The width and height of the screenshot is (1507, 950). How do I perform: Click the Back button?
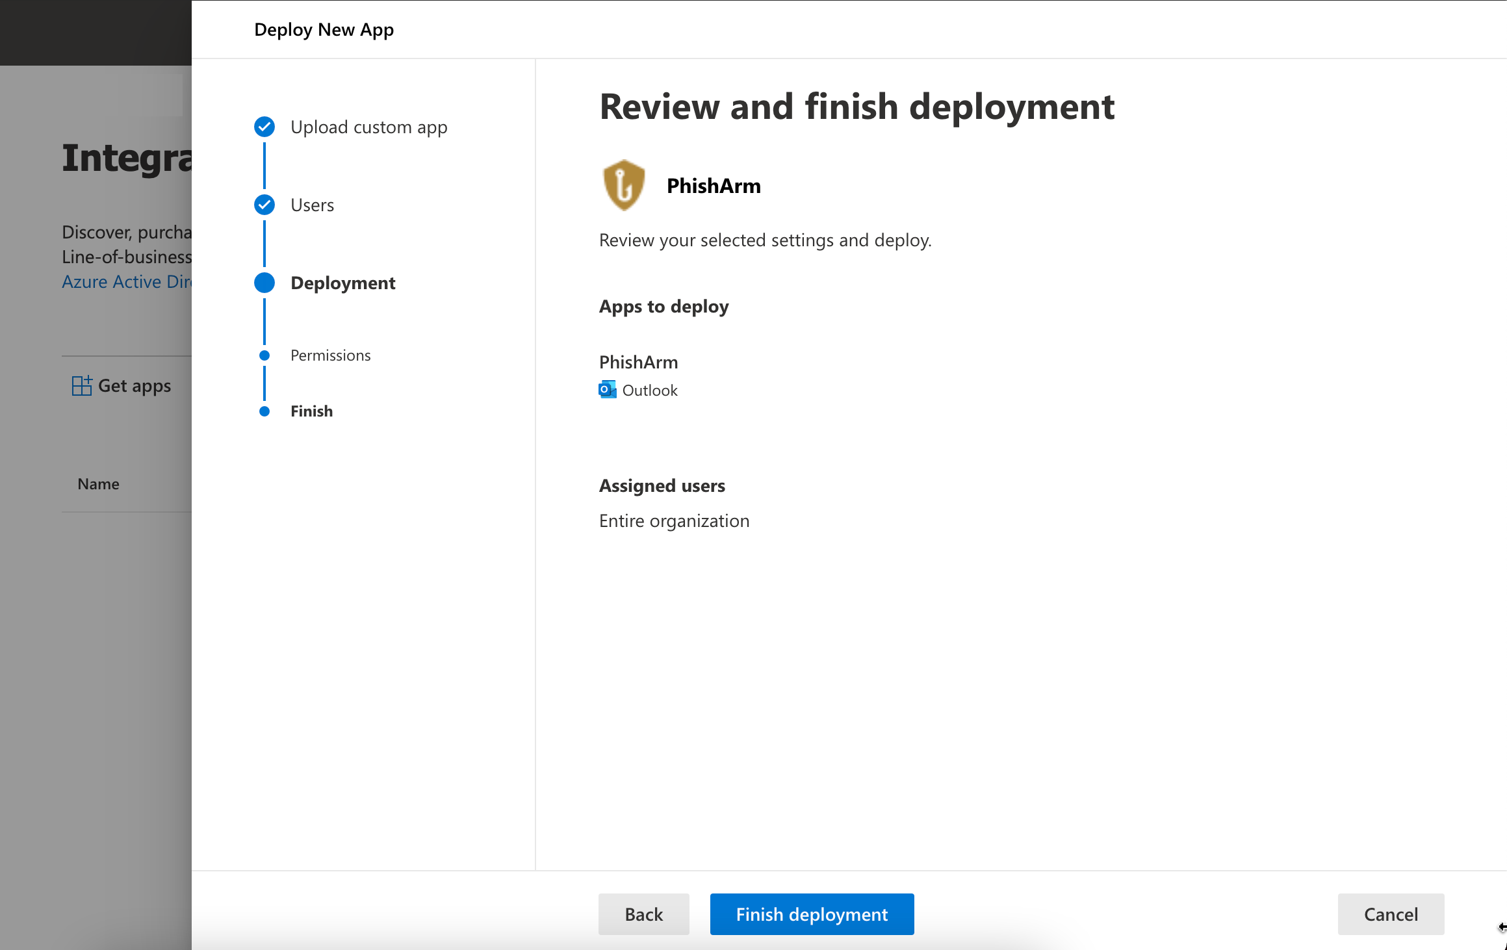pos(643,914)
